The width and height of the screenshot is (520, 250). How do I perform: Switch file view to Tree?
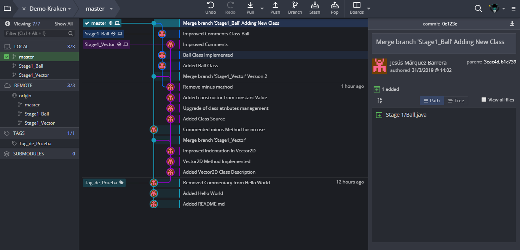pyautogui.click(x=456, y=101)
